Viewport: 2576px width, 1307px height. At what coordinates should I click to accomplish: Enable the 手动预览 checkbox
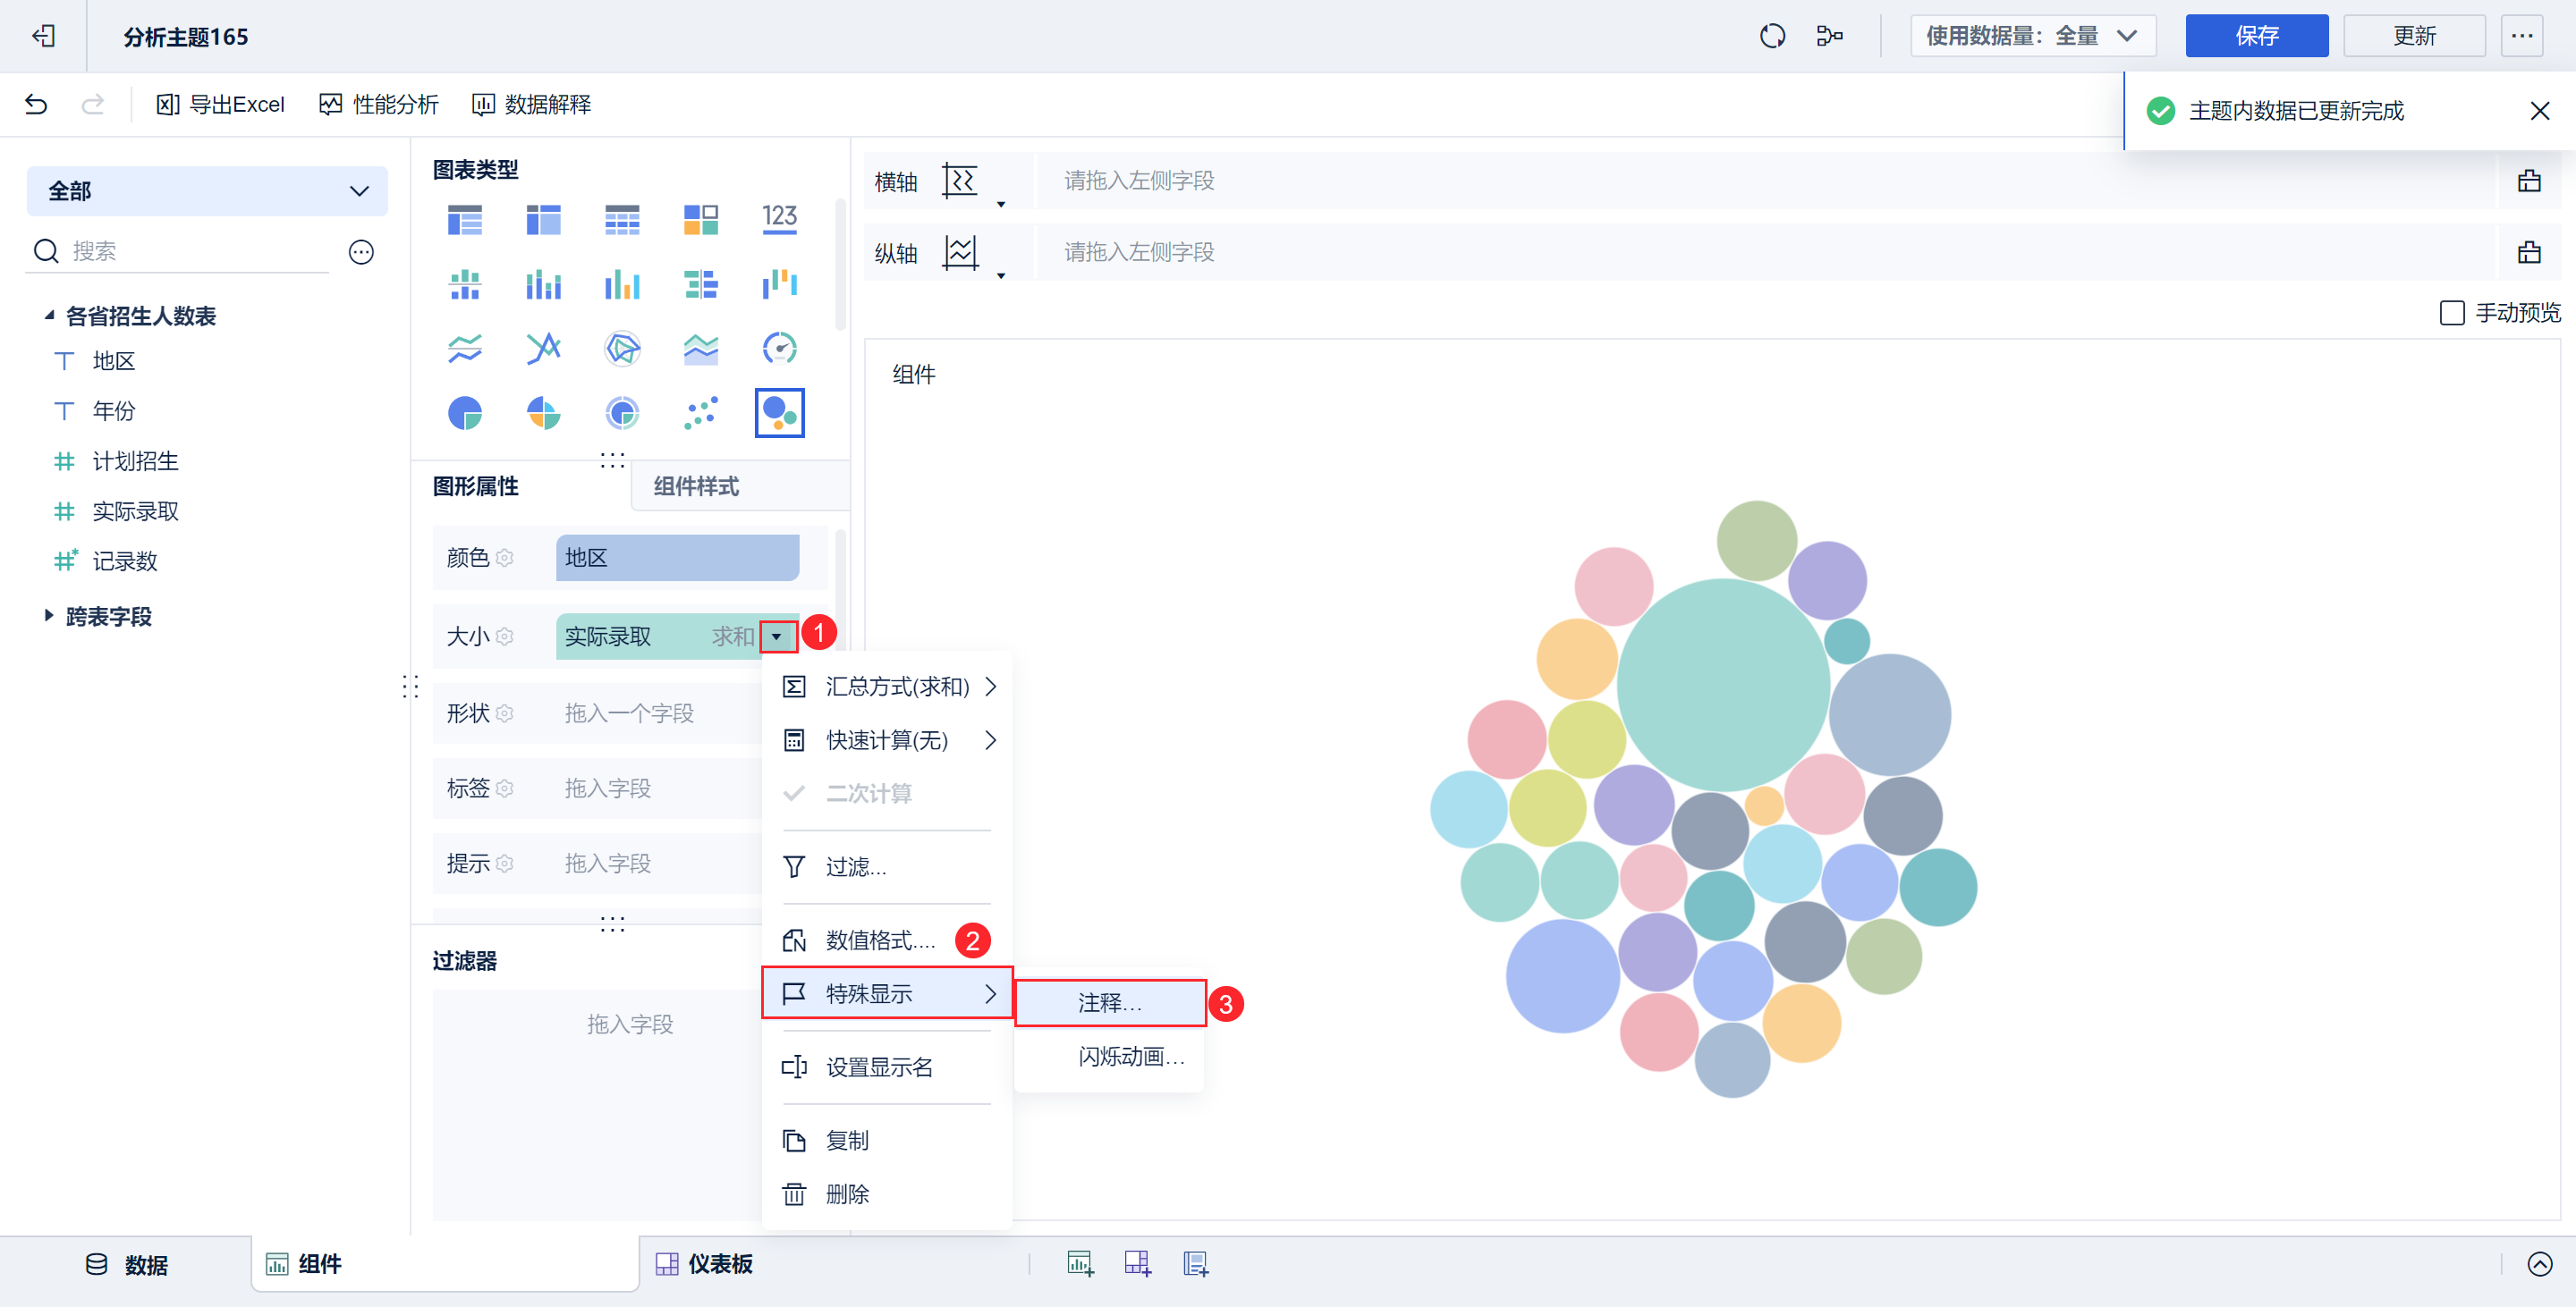2451,313
